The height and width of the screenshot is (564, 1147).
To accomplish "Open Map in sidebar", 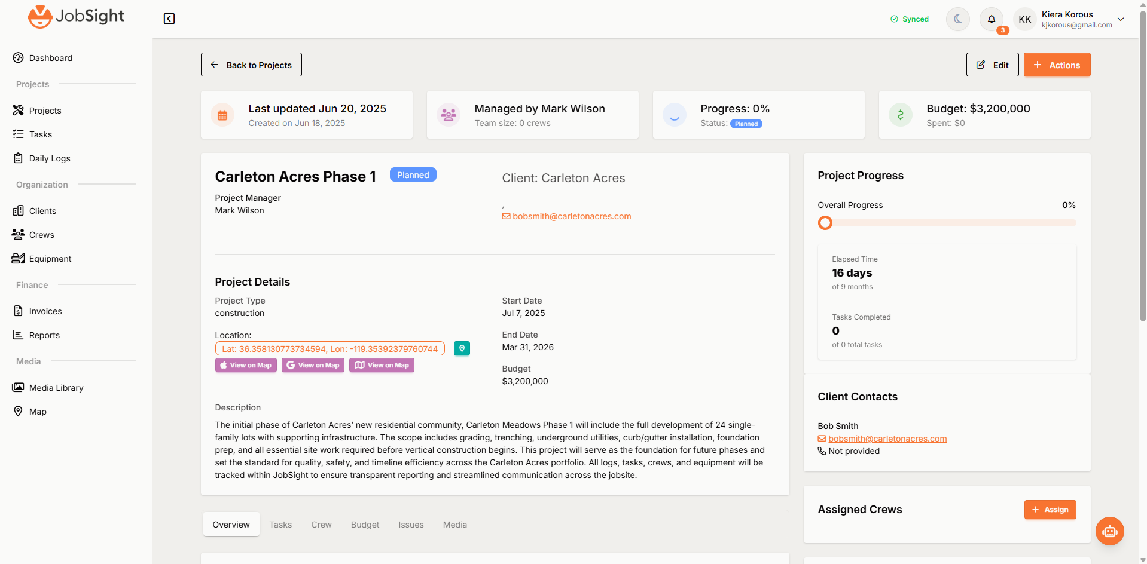I will pos(29,412).
